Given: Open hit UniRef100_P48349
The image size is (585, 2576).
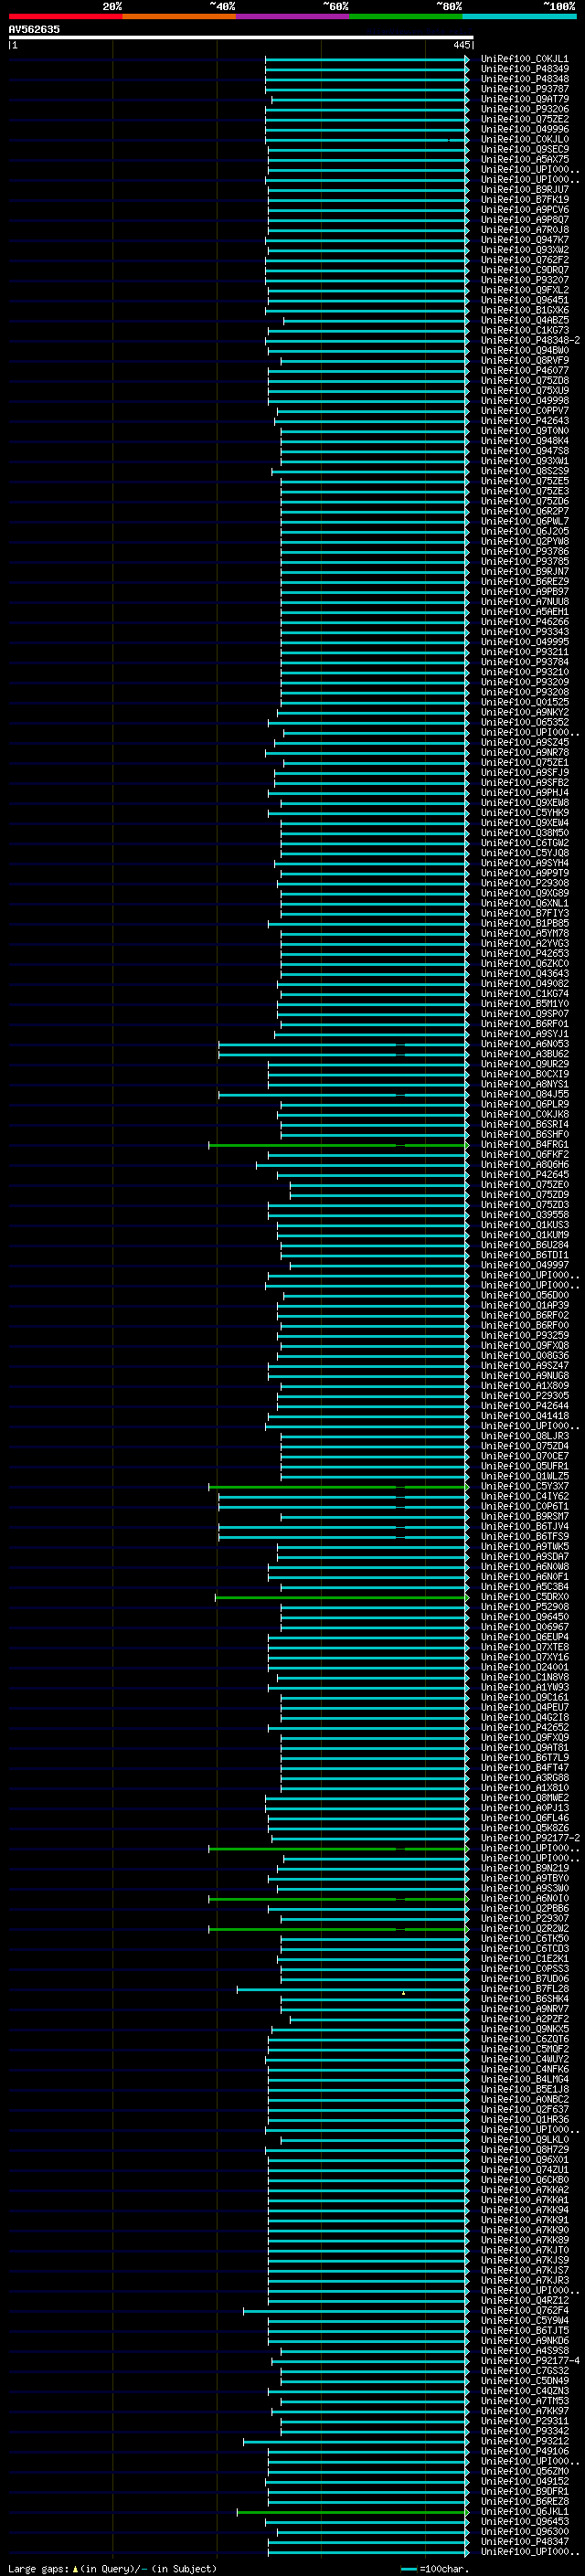Looking at the screenshot, I should tap(524, 69).
